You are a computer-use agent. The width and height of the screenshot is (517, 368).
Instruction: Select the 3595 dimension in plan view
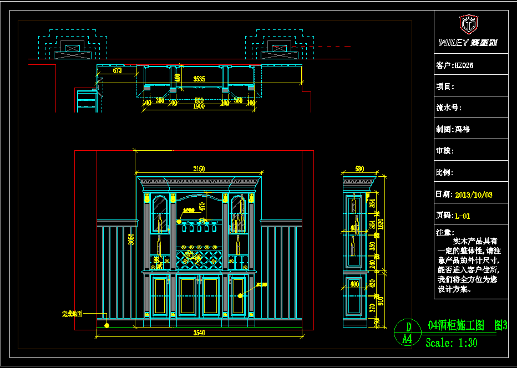click(199, 79)
